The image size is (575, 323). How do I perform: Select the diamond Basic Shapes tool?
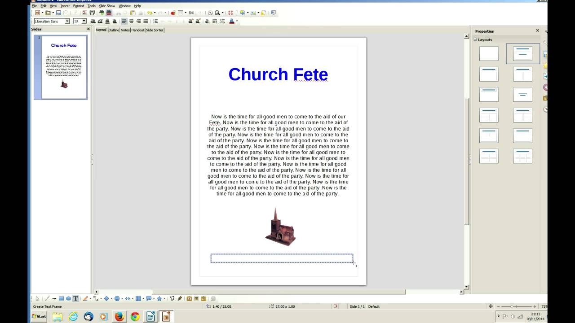tap(106, 298)
